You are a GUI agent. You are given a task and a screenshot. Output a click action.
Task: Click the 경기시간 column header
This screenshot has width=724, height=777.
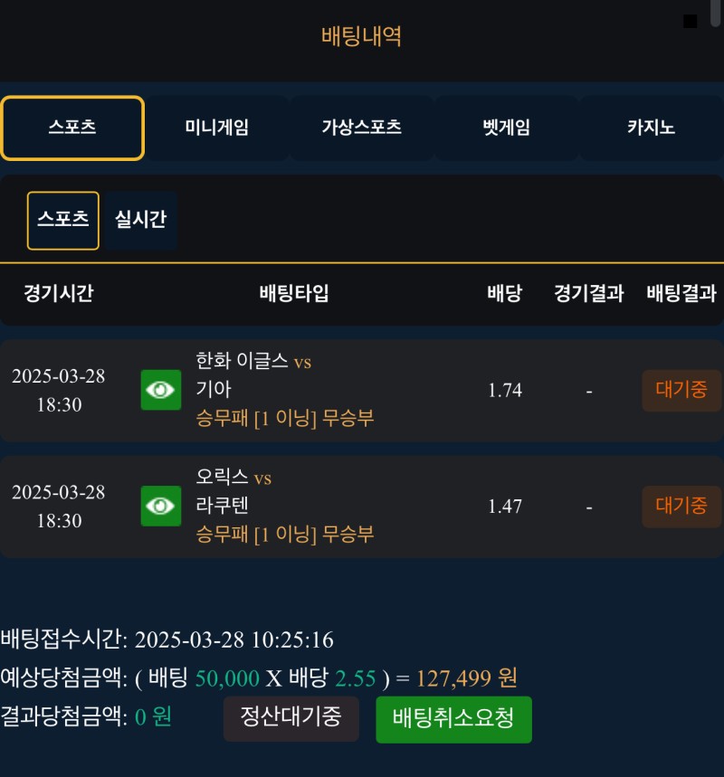[58, 293]
